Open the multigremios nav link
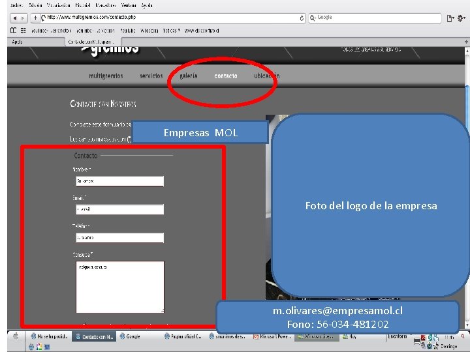Viewport: 470px width, 352px height. pos(106,76)
